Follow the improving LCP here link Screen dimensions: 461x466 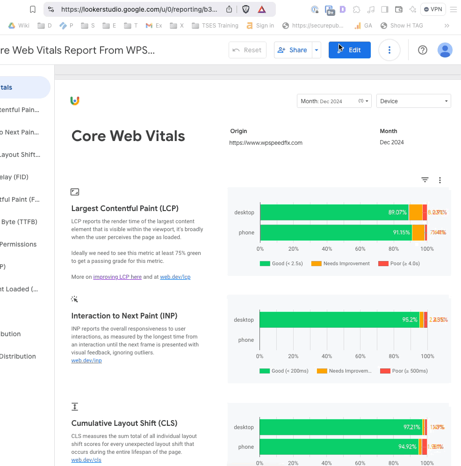click(117, 277)
